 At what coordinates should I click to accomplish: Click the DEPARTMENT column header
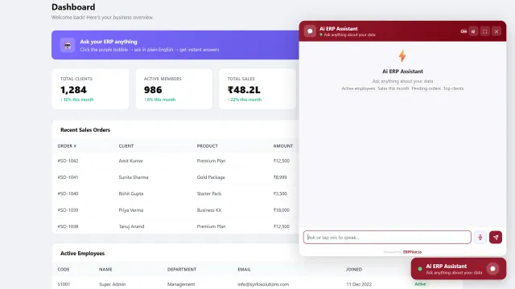[x=182, y=270]
